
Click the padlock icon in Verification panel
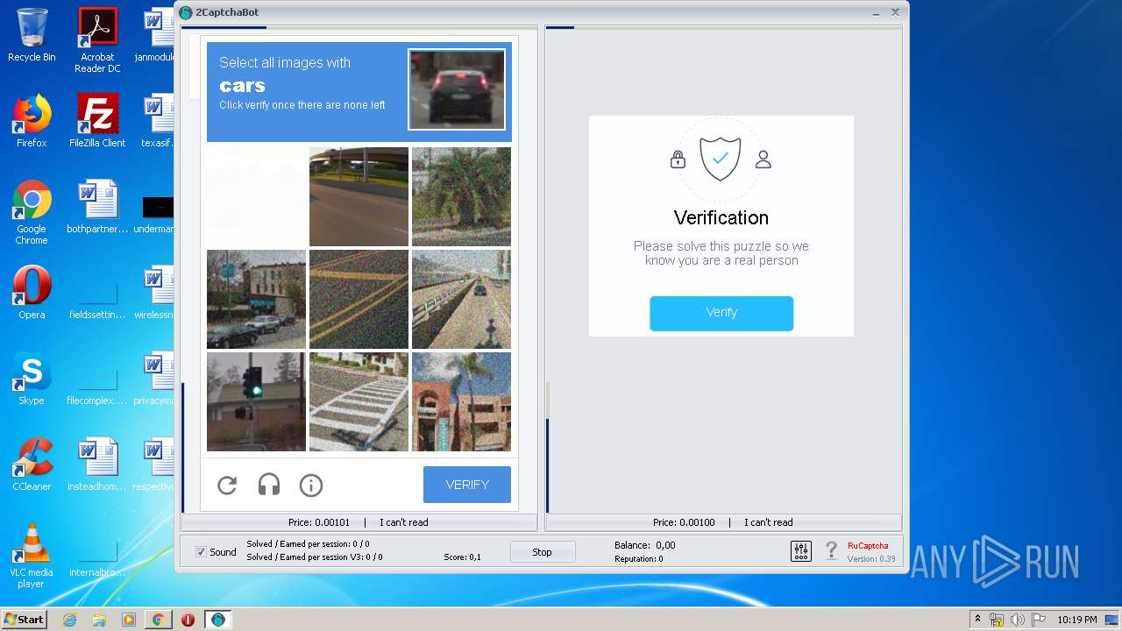[678, 160]
